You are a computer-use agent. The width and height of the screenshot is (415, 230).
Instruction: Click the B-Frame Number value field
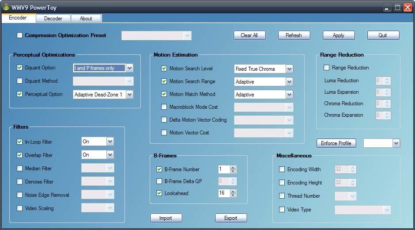(224, 169)
